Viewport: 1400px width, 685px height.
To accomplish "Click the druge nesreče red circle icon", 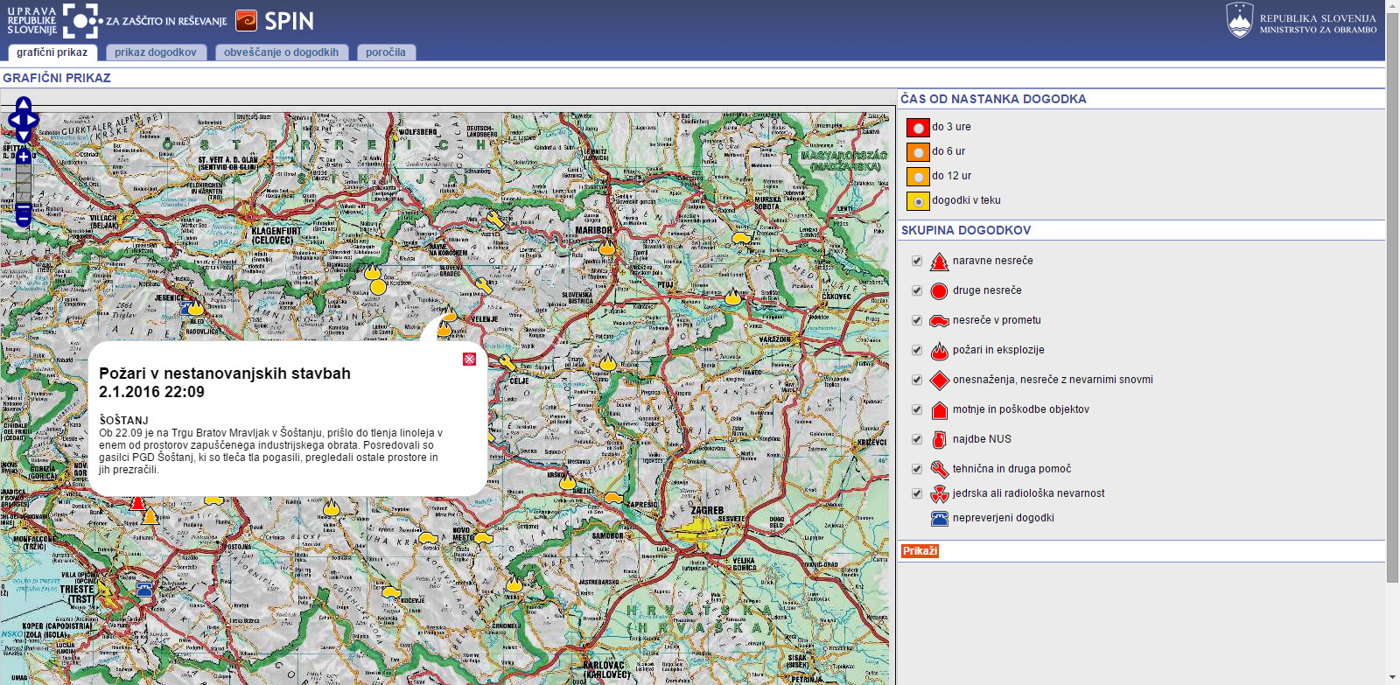I will [x=939, y=291].
